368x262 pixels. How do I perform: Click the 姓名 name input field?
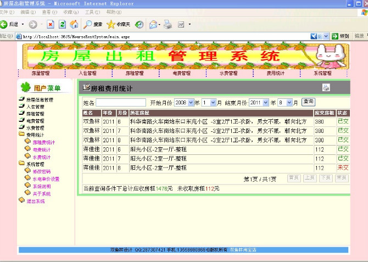click(121, 103)
